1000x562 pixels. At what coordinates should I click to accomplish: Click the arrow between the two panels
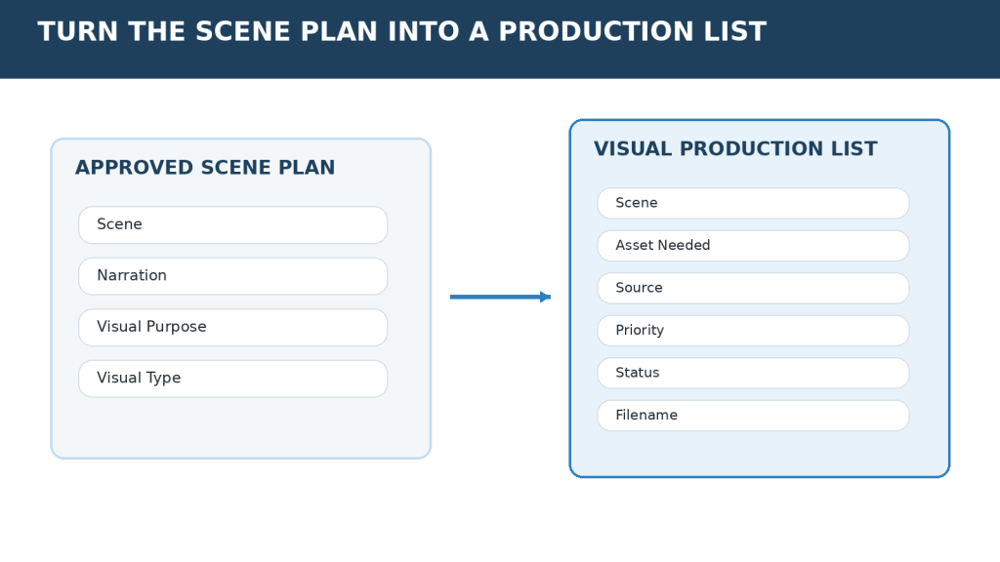(x=500, y=297)
